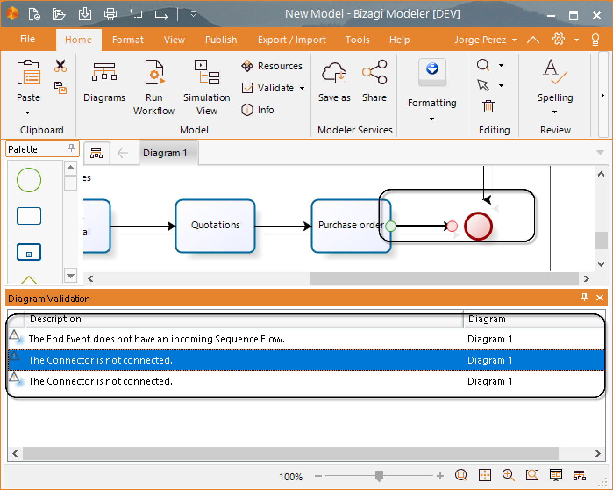The height and width of the screenshot is (490, 613).
Task: Click the undo icon in quick access toolbar
Action: (x=136, y=14)
